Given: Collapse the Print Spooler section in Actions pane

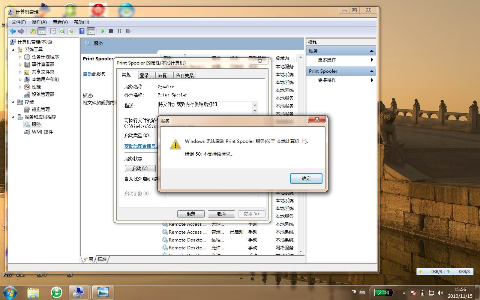Looking at the screenshot, I should [372, 71].
